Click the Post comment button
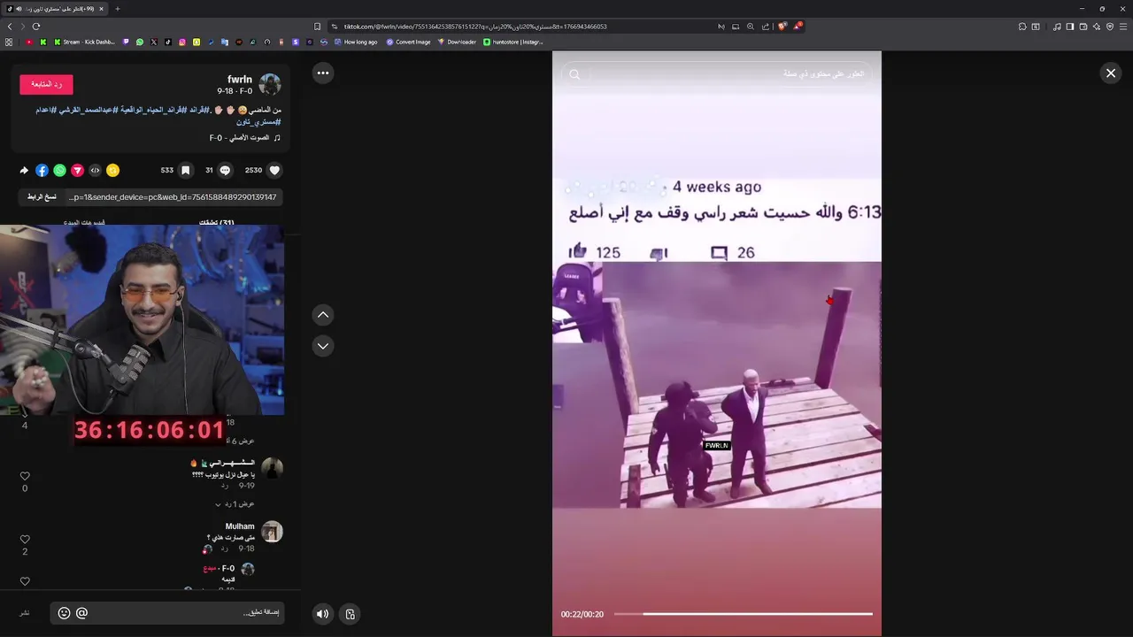The height and width of the screenshot is (637, 1133). tap(25, 613)
